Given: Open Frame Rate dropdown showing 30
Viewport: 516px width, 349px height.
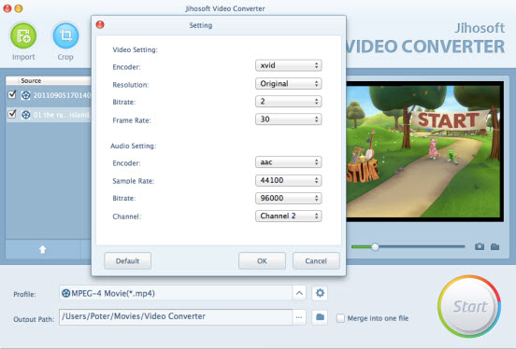Looking at the screenshot, I should tap(288, 119).
